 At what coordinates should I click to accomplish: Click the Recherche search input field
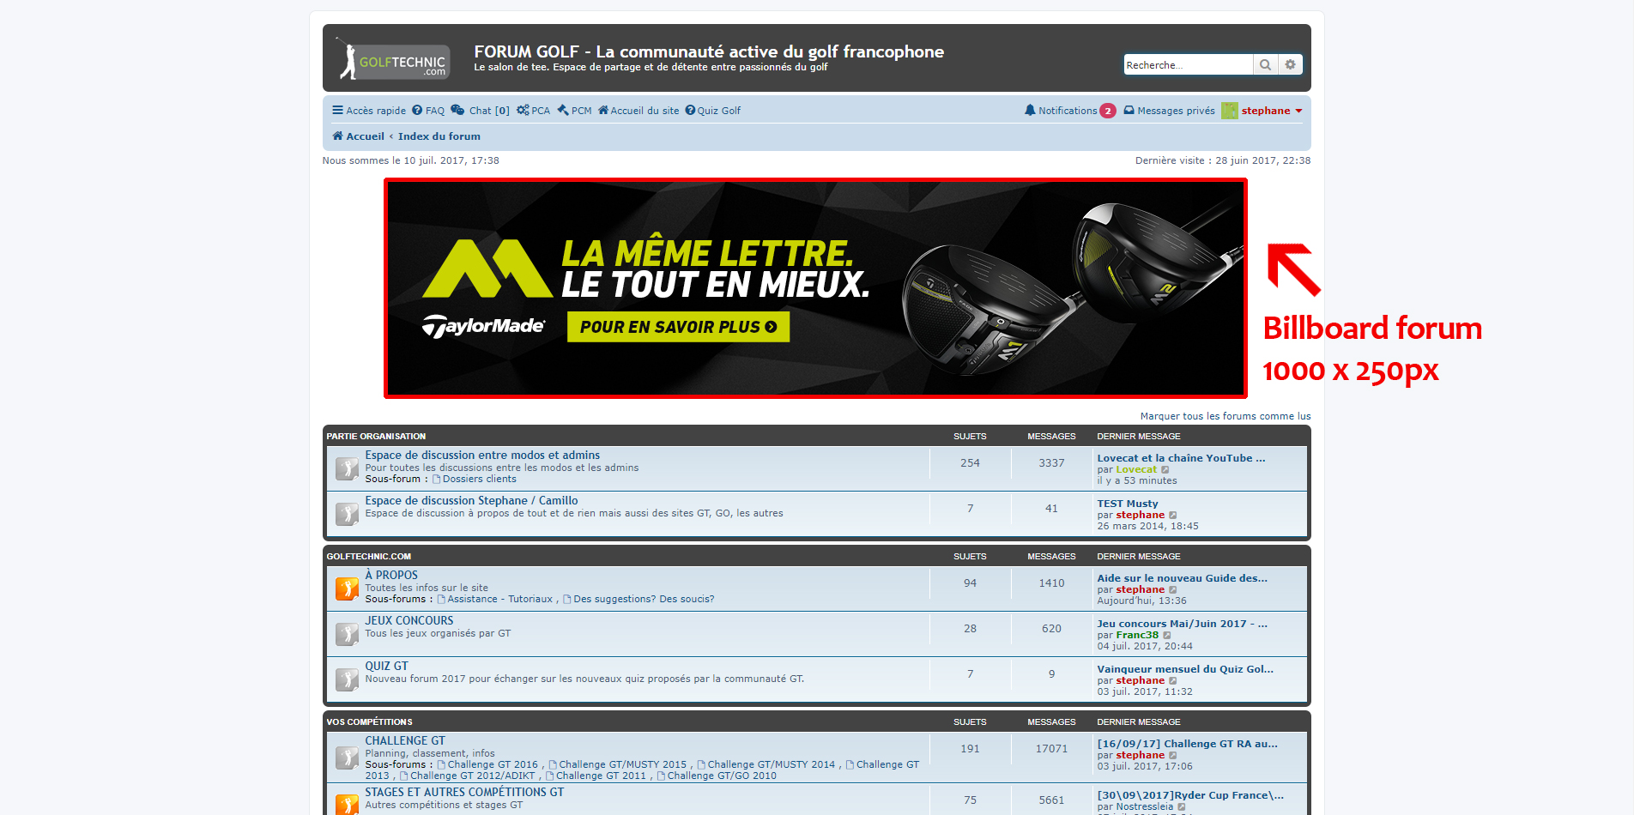click(1189, 65)
